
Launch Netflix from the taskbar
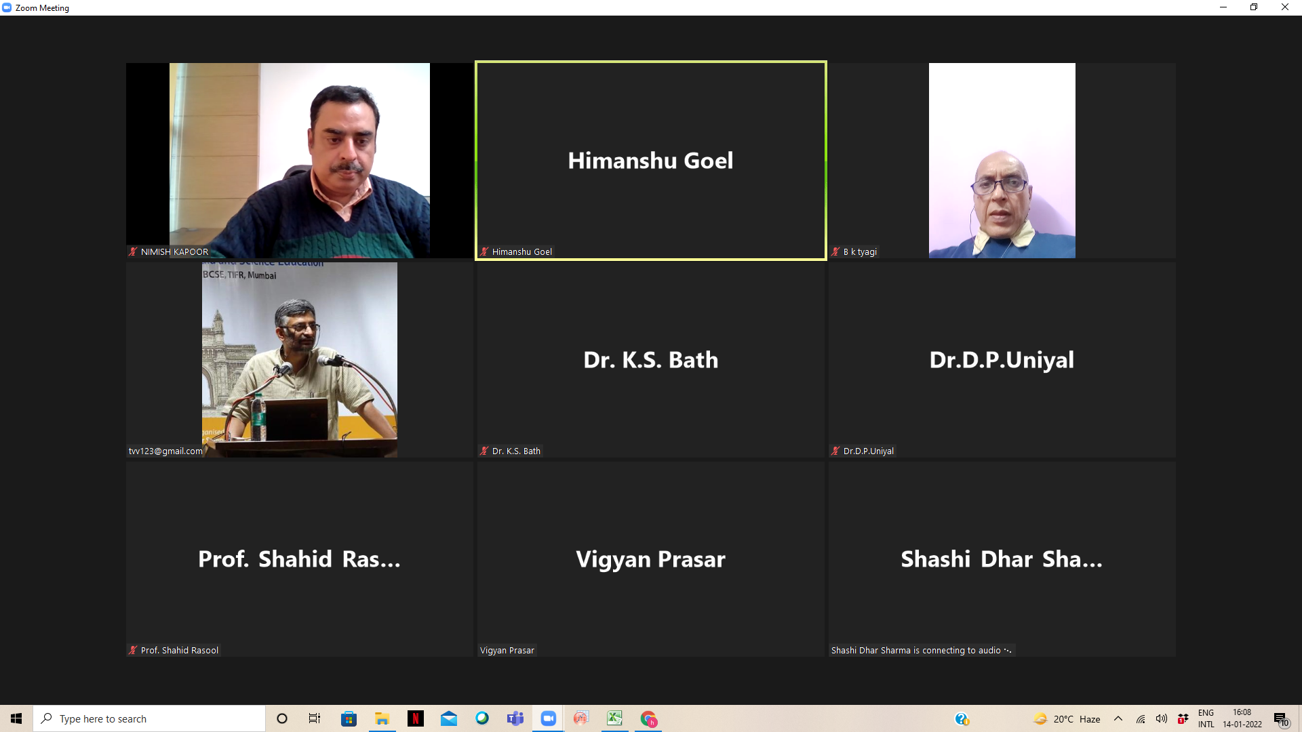point(416,718)
